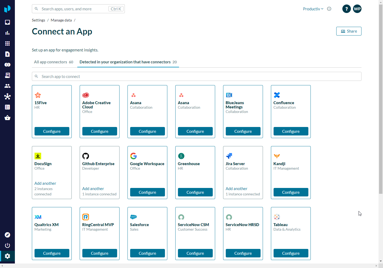The width and height of the screenshot is (383, 268).
Task: Click the Jira Server logo
Action: coord(229,156)
